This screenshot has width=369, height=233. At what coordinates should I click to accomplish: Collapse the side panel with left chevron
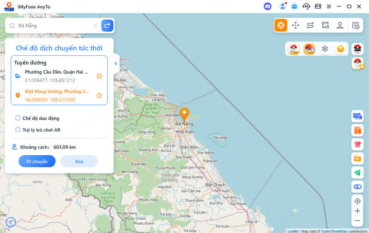pos(115,64)
